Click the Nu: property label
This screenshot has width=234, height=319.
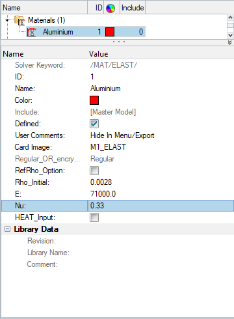[x=20, y=206]
